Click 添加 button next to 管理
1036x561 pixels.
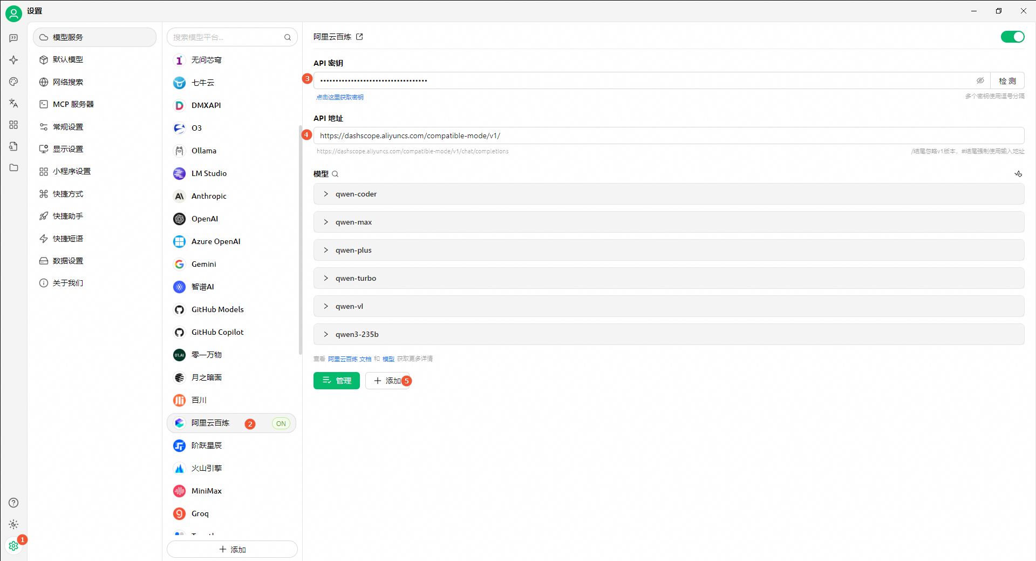coord(387,381)
